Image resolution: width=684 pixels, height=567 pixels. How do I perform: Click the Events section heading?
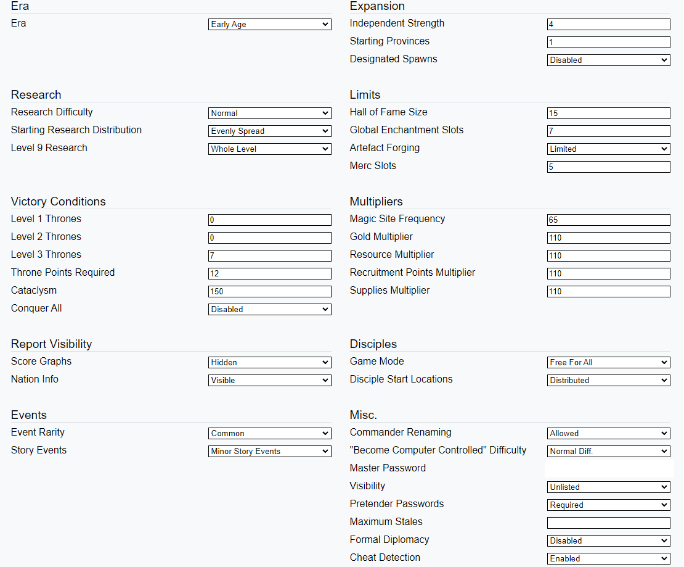pyautogui.click(x=29, y=415)
